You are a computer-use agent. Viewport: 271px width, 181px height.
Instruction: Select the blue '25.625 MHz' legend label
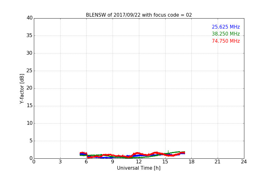point(226,27)
